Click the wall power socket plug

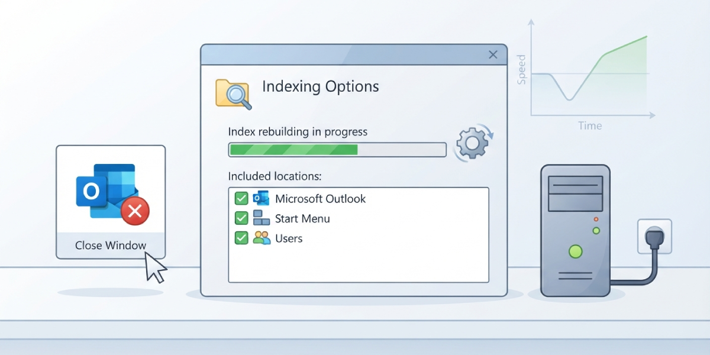pos(654,237)
